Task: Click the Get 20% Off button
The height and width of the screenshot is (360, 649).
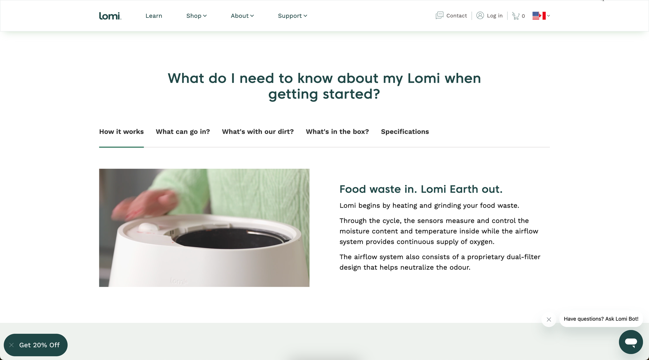Action: (x=39, y=345)
